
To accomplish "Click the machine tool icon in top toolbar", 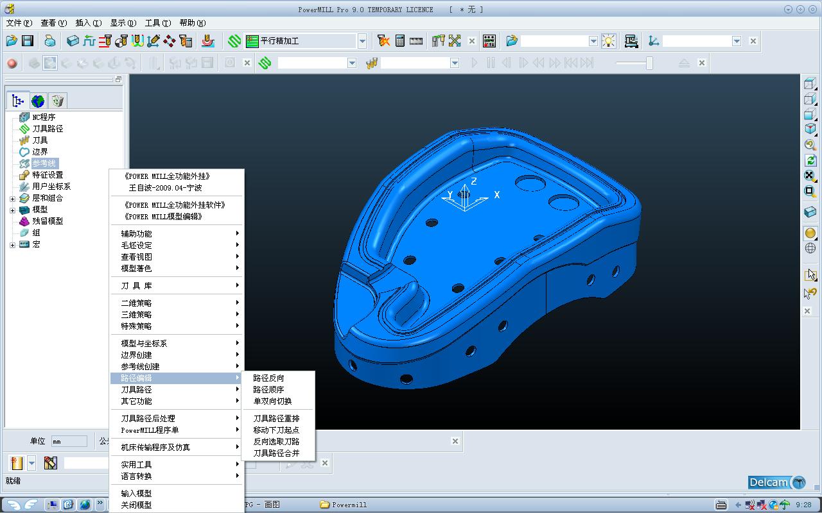I will coord(631,41).
